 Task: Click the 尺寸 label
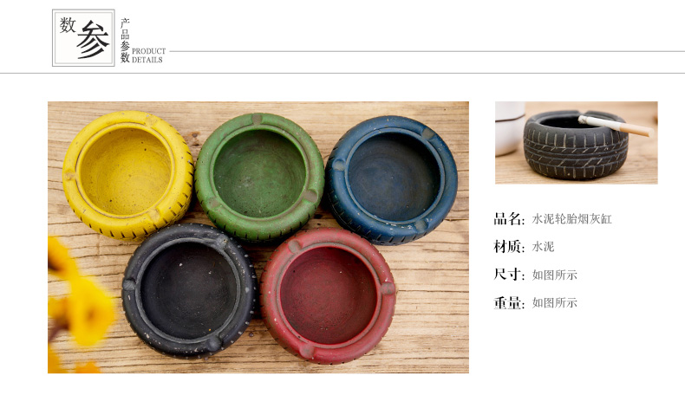click(509, 275)
